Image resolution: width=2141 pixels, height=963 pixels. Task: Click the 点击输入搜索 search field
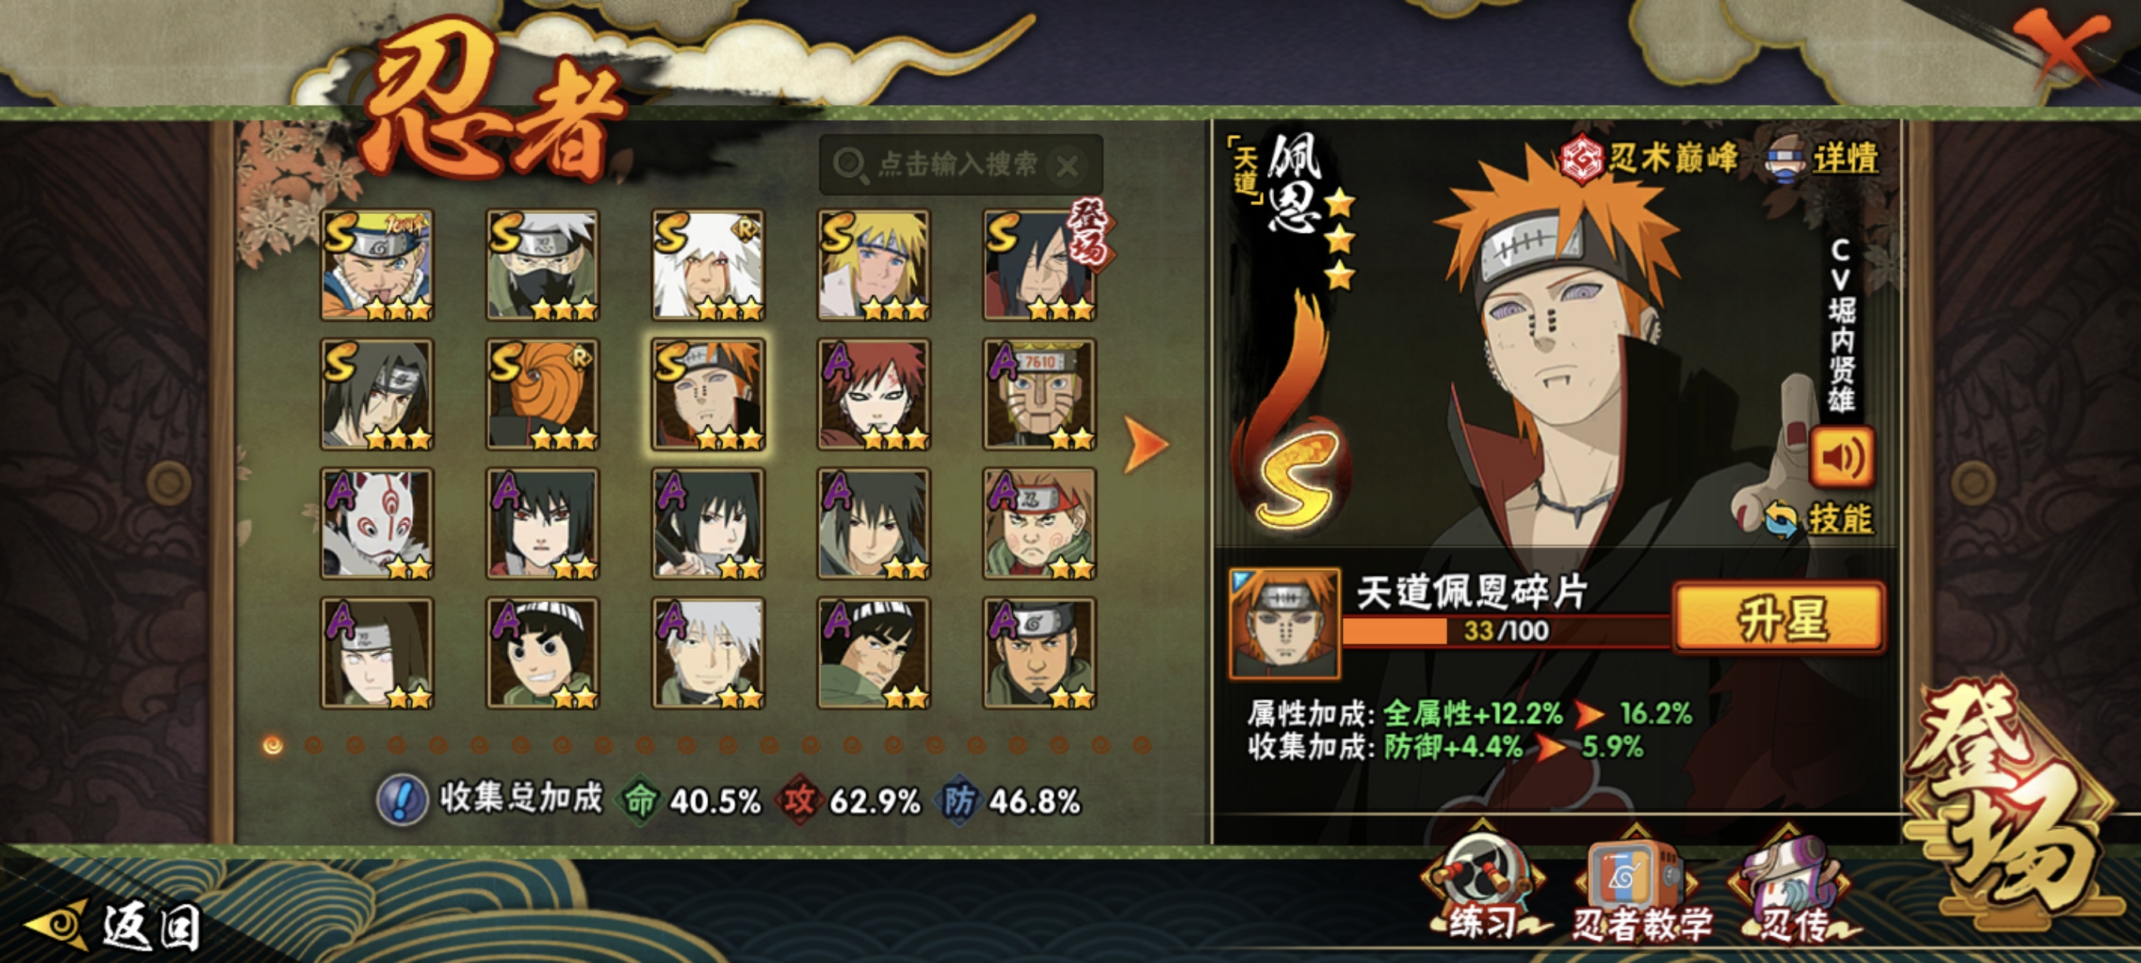pyautogui.click(x=961, y=164)
